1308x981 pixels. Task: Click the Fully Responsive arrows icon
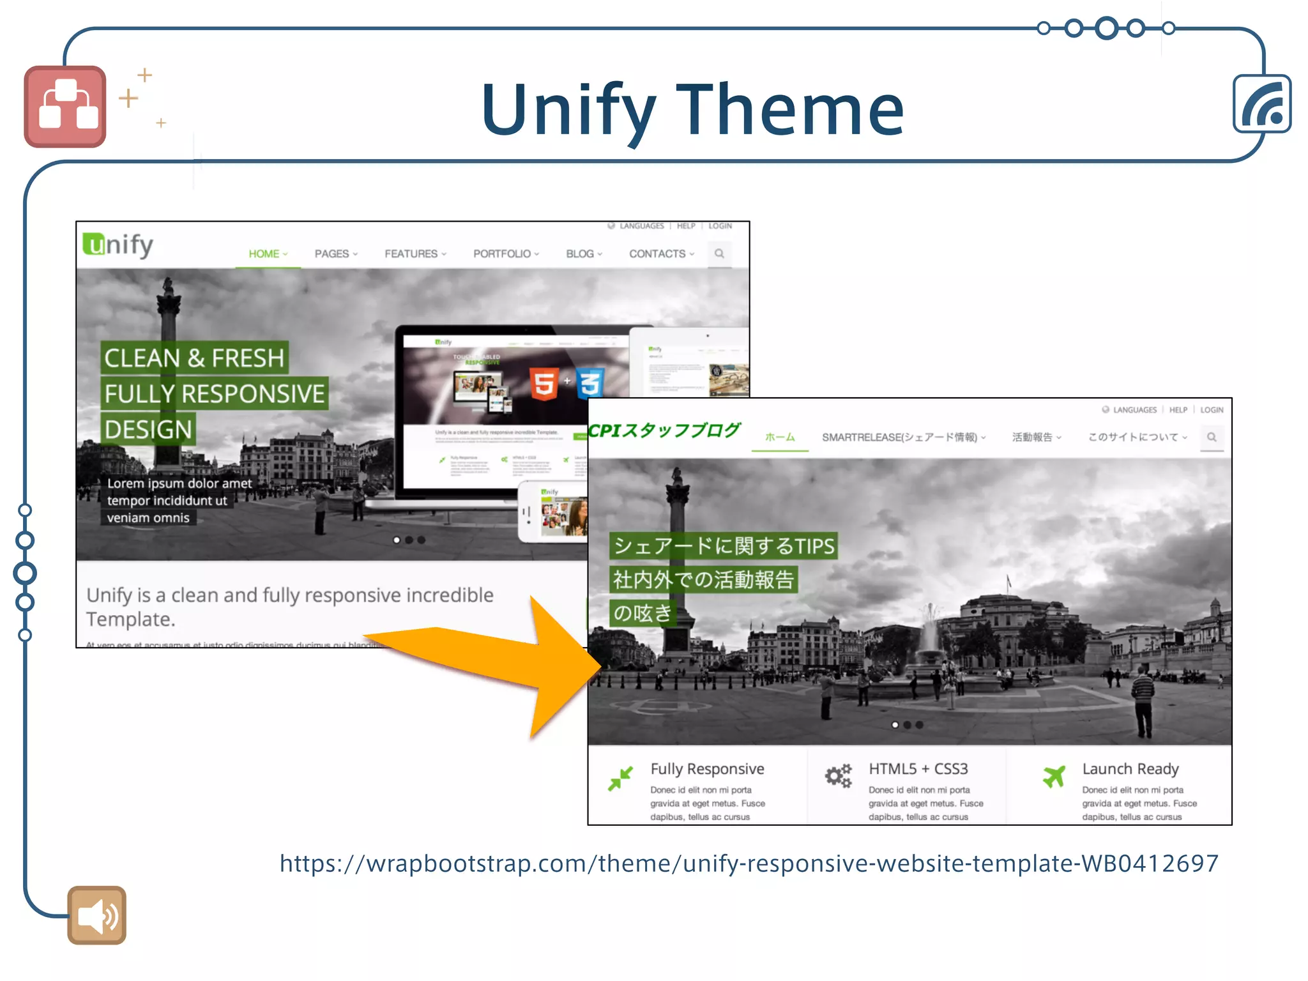coord(620,779)
